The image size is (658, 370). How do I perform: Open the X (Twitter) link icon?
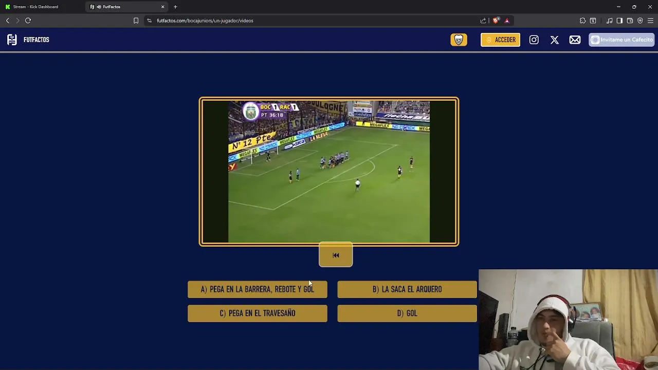(554, 40)
